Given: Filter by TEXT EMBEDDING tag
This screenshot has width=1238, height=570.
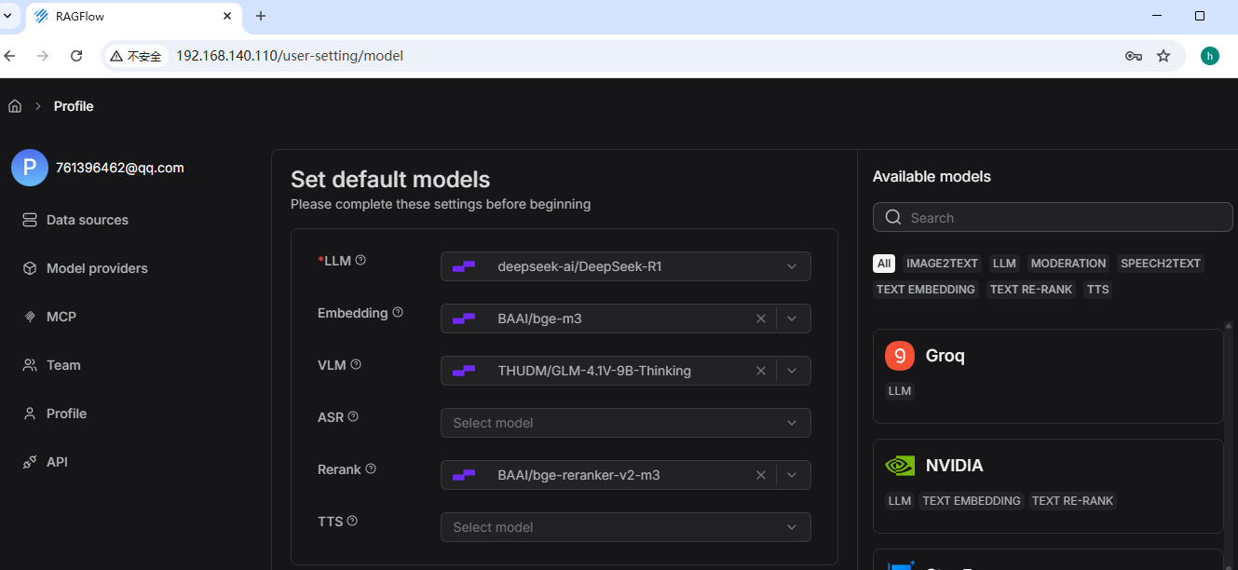Looking at the screenshot, I should pyautogui.click(x=926, y=290).
